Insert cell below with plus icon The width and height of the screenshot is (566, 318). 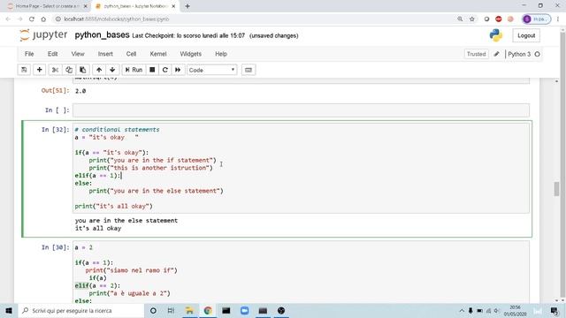coord(39,70)
